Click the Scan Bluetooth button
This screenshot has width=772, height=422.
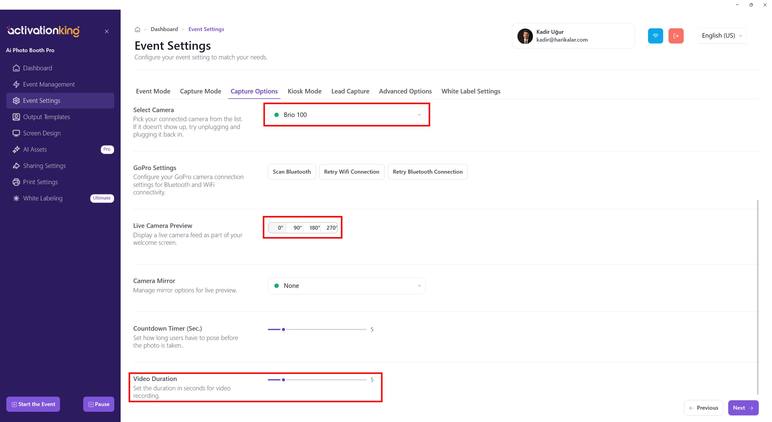292,172
